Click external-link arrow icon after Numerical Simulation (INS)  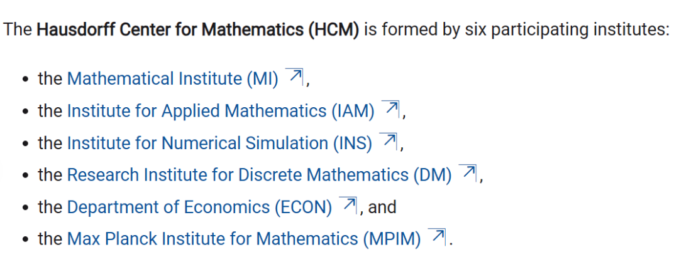(389, 140)
